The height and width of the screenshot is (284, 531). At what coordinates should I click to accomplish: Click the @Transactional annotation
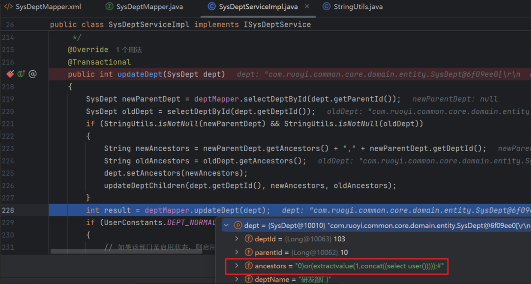coord(99,62)
